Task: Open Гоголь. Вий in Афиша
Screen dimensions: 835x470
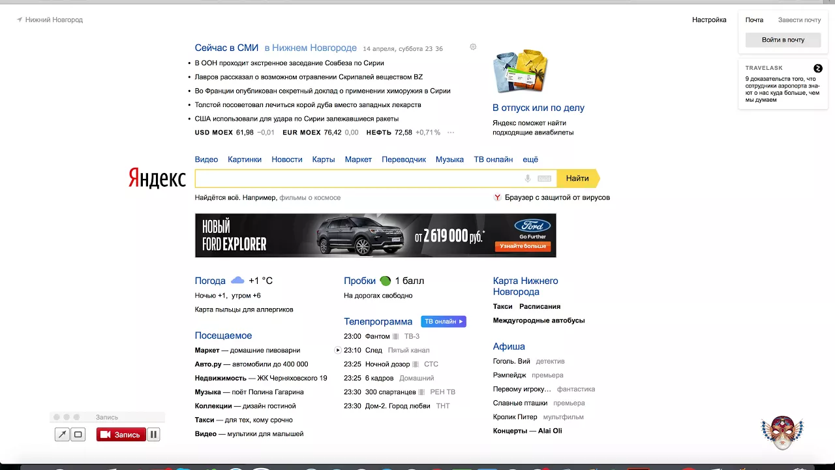Action: [x=511, y=361]
